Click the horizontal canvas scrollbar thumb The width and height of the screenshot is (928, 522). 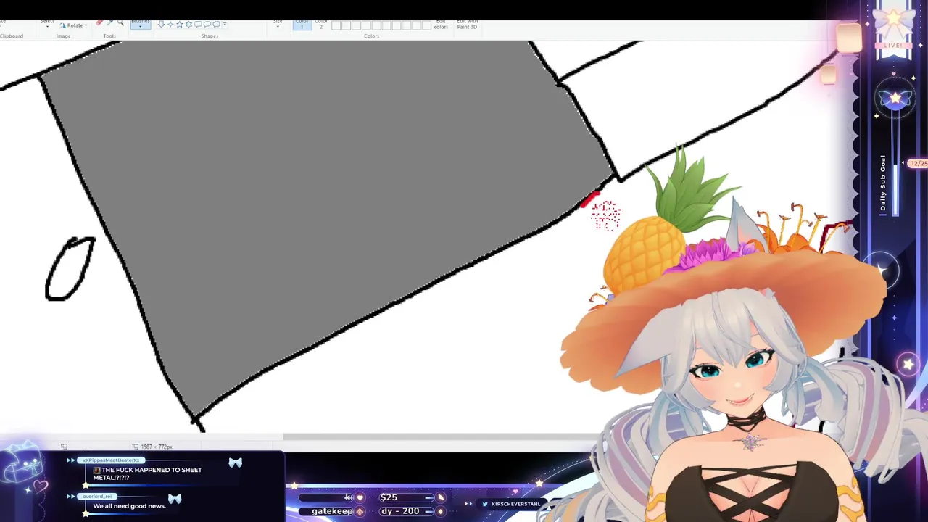441,436
